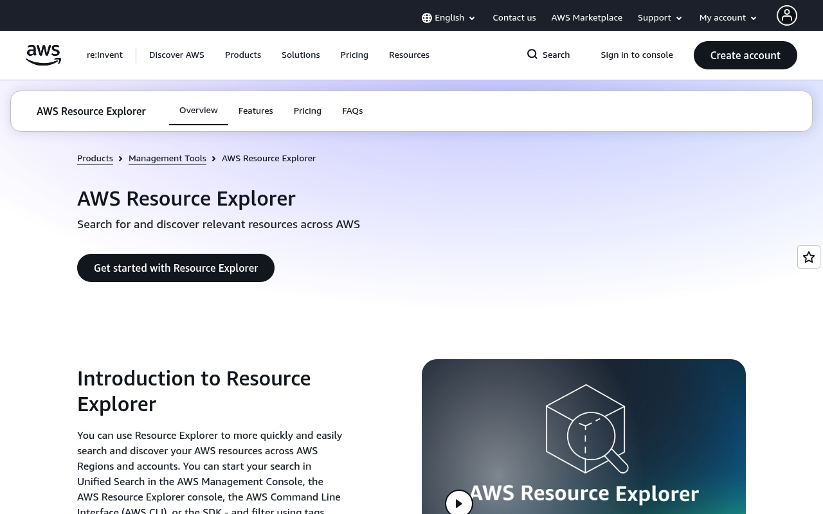The image size is (823, 514).
Task: Click the AWS Resource Explorer page heading
Action: 186,199
